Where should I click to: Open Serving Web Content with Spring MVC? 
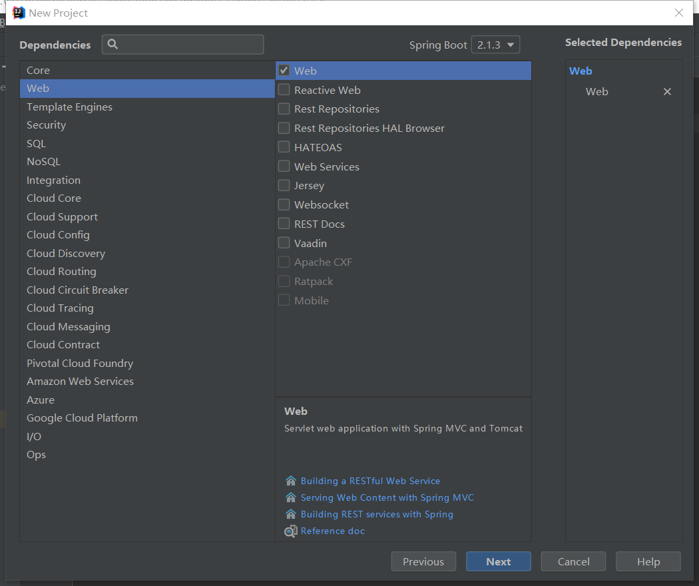pyautogui.click(x=387, y=497)
